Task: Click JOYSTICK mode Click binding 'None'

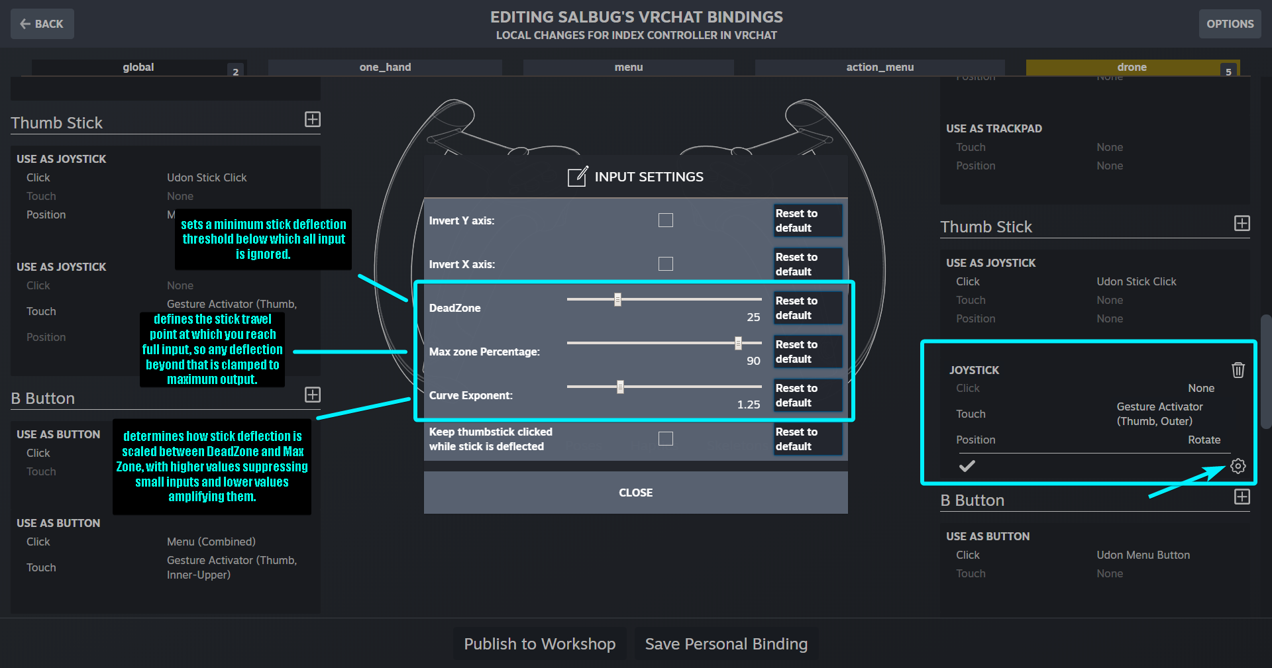Action: coord(1201,388)
